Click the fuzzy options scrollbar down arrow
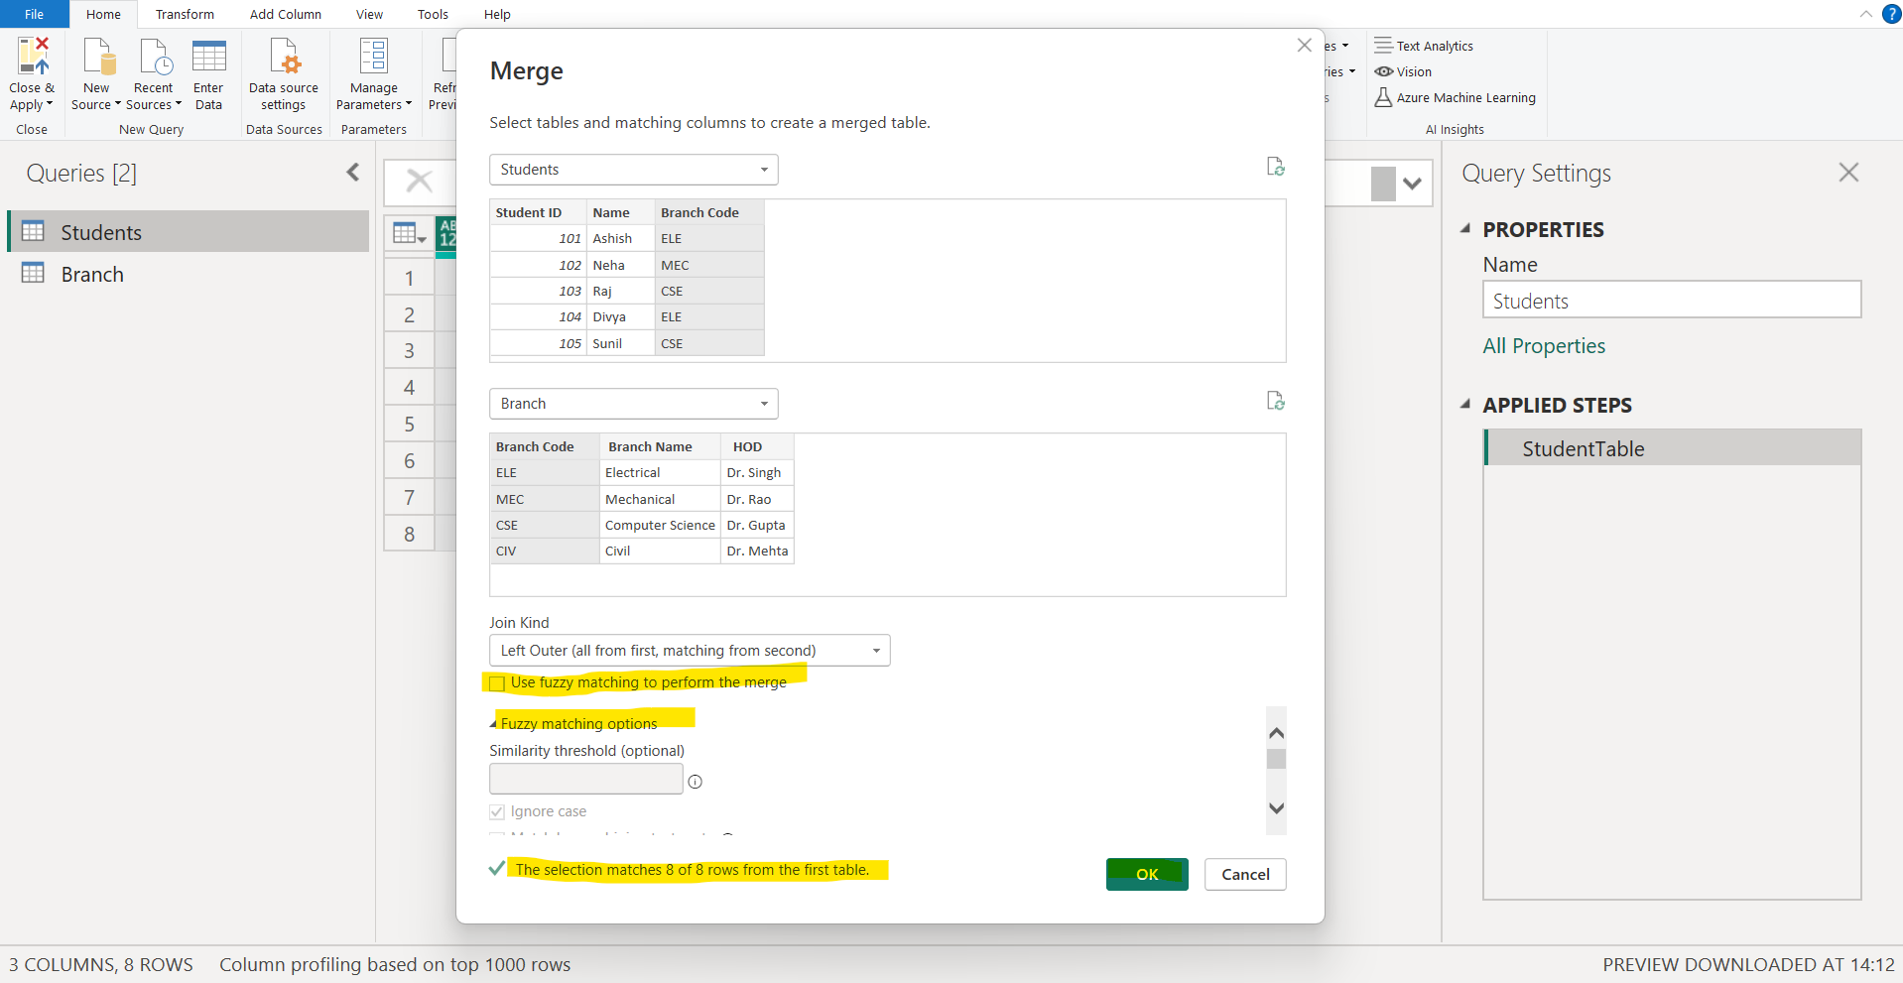Screen dimensions: 1903x983 [x=1276, y=808]
